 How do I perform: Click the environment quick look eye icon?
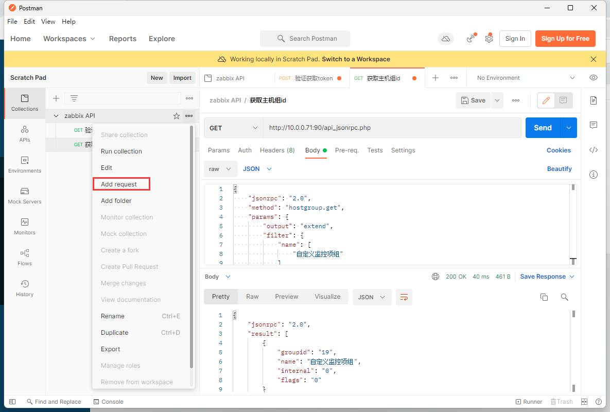(x=594, y=78)
